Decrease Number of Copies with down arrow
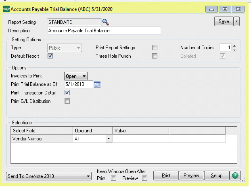Screen dimensions: 251x189 (234, 50)
